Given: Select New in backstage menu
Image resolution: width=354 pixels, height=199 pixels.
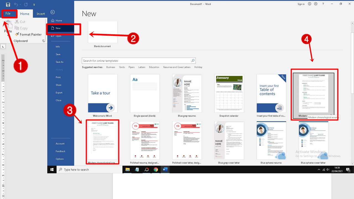Looking at the screenshot, I should [x=61, y=28].
